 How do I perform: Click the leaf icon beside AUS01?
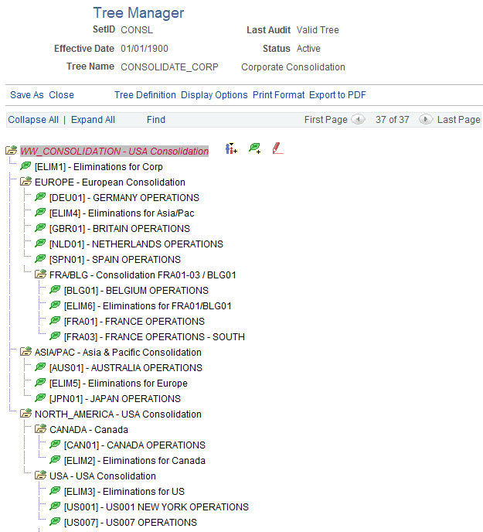coord(40,367)
